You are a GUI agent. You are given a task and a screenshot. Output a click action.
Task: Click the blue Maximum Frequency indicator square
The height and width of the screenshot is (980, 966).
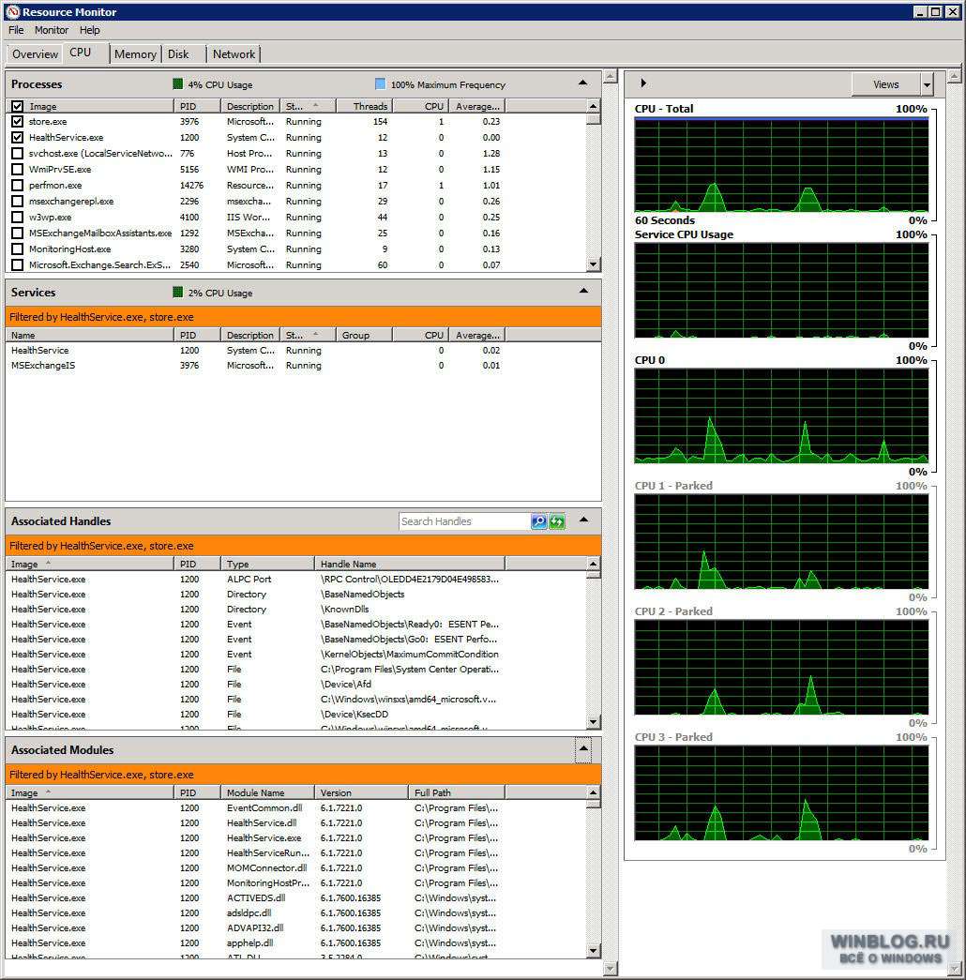point(380,84)
